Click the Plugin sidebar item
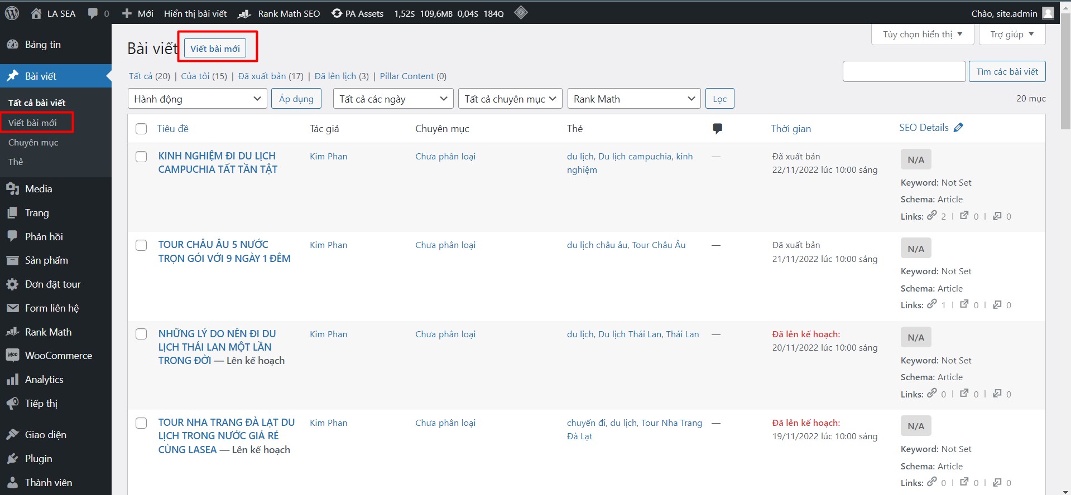The image size is (1071, 495). (x=38, y=459)
